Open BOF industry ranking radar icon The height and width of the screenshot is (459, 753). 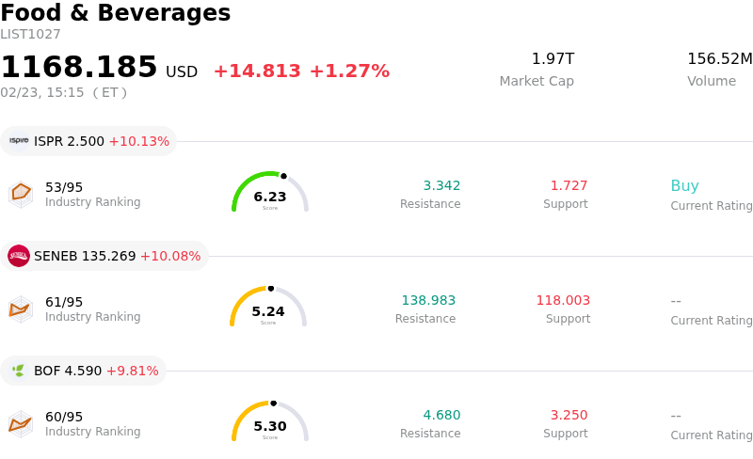pyautogui.click(x=21, y=422)
